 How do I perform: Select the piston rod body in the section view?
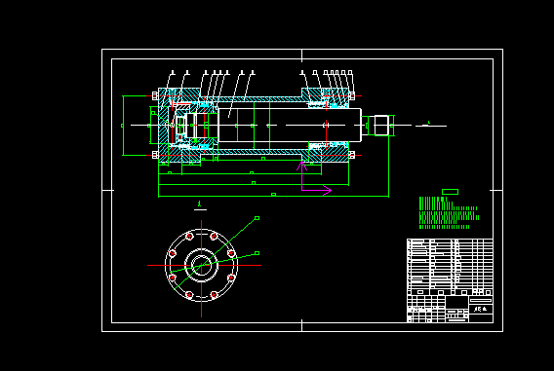click(290, 126)
